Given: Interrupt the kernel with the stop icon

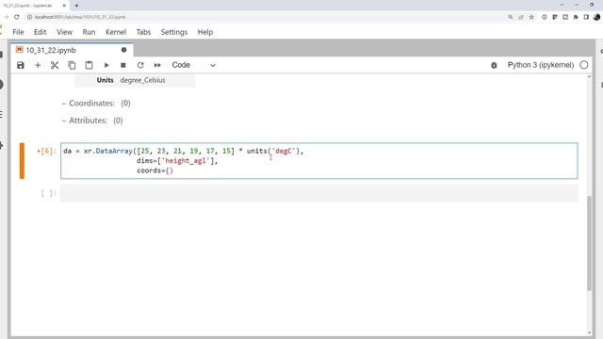Looking at the screenshot, I should pos(123,65).
